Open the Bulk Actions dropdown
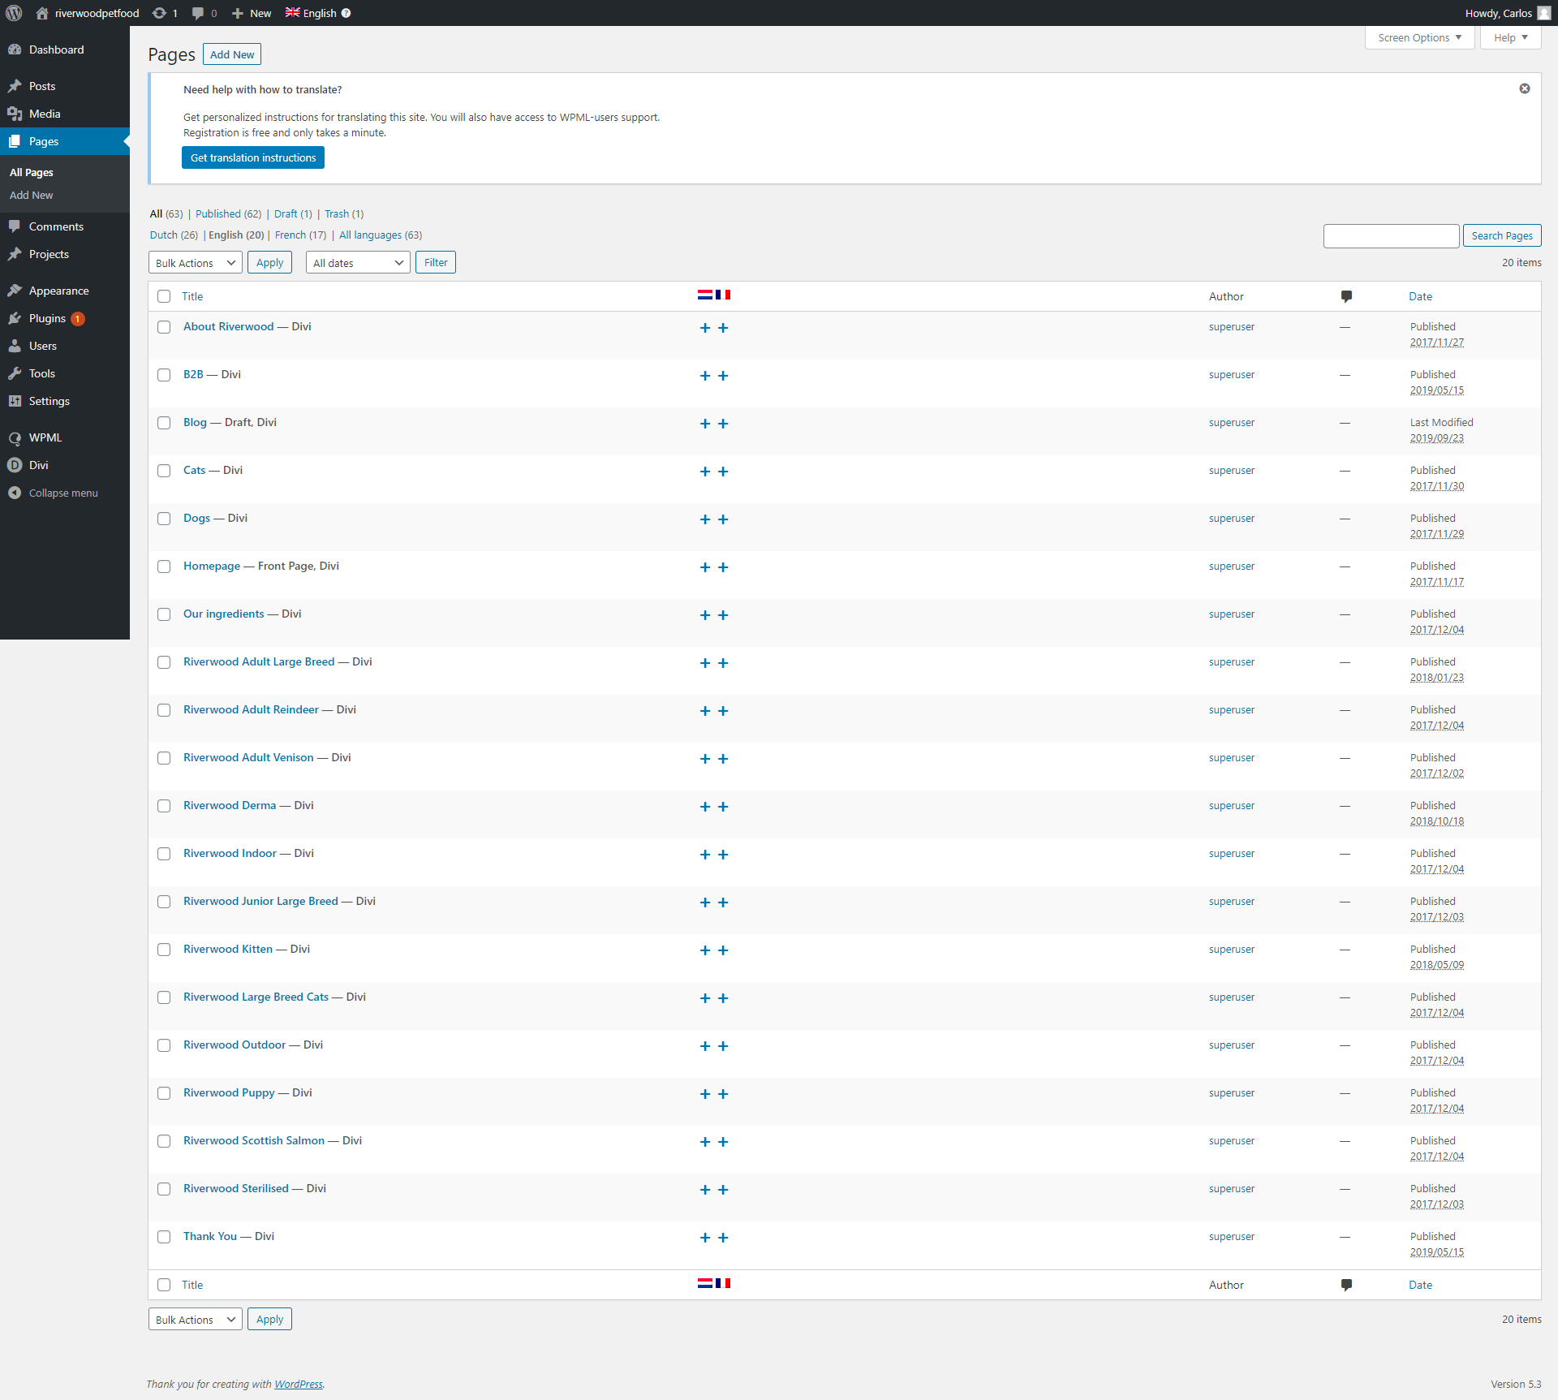The width and height of the screenshot is (1558, 1400). click(194, 262)
